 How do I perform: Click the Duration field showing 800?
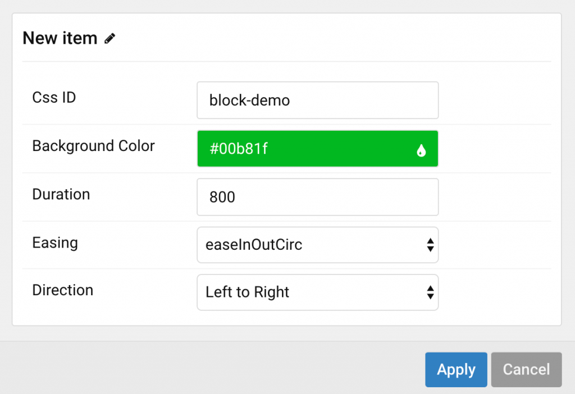[x=317, y=196]
